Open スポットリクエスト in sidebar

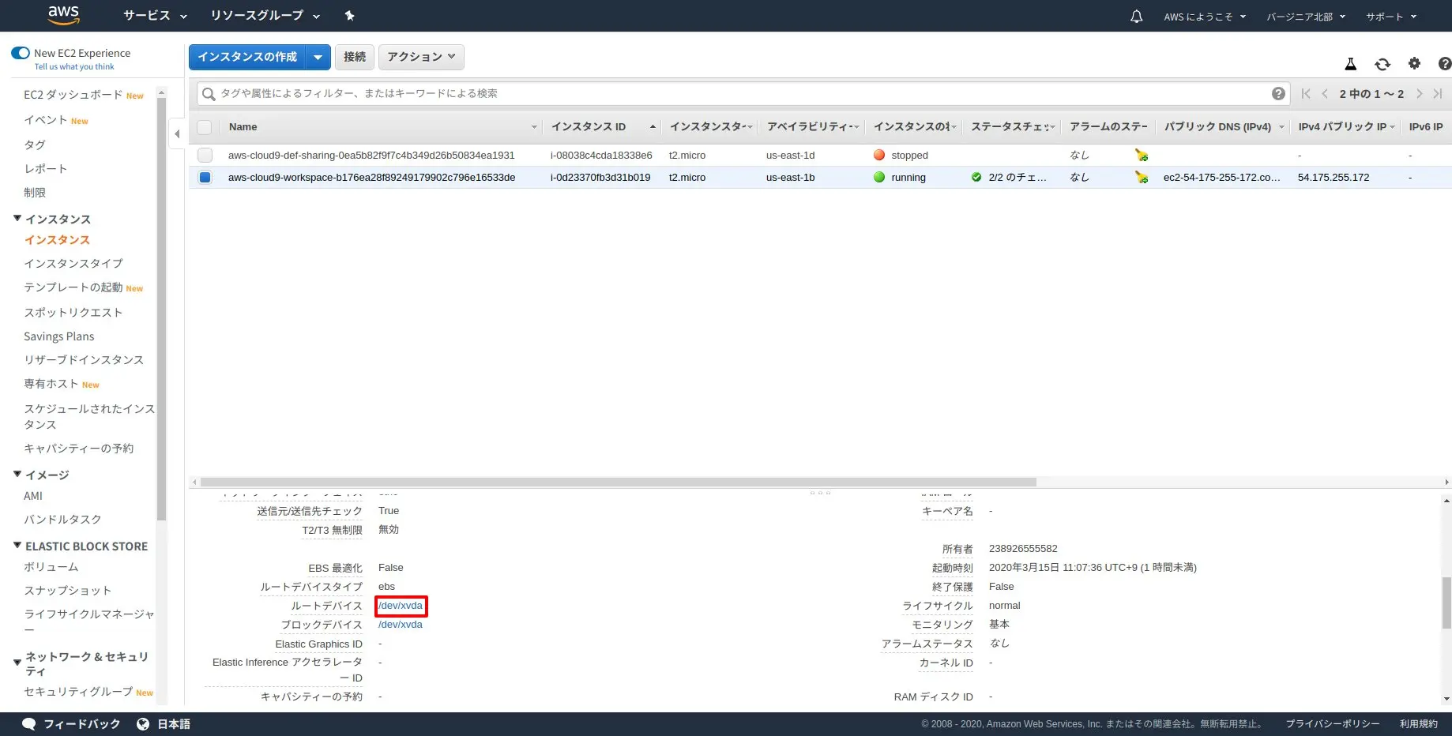(x=73, y=313)
